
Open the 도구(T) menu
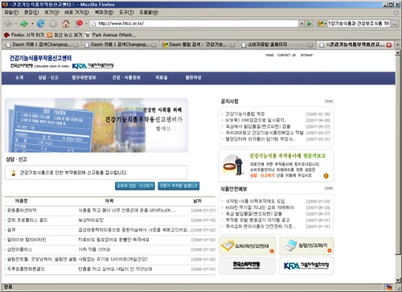click(x=126, y=12)
